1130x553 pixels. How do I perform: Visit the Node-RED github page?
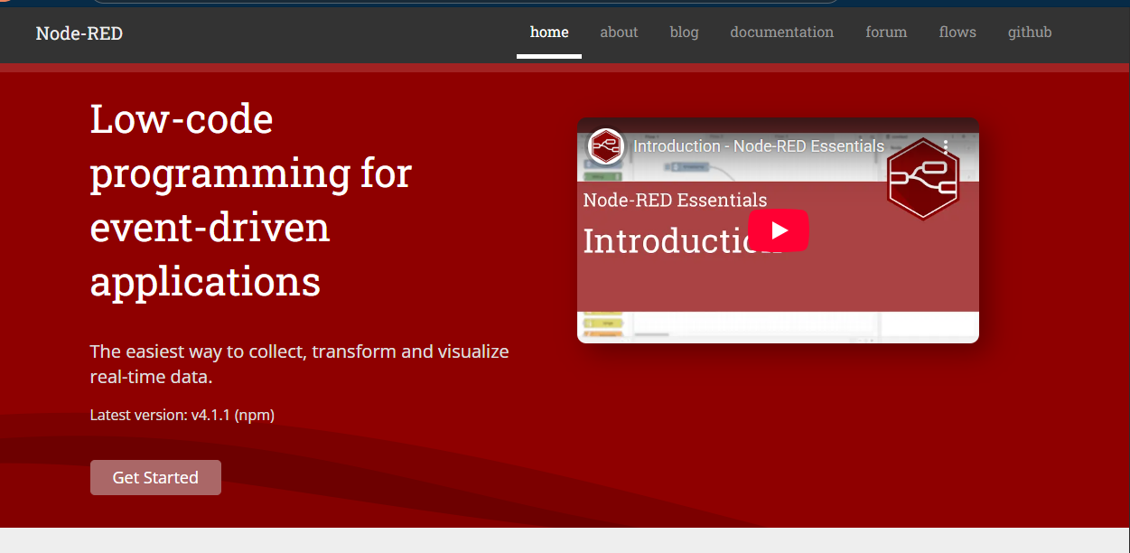tap(1029, 32)
